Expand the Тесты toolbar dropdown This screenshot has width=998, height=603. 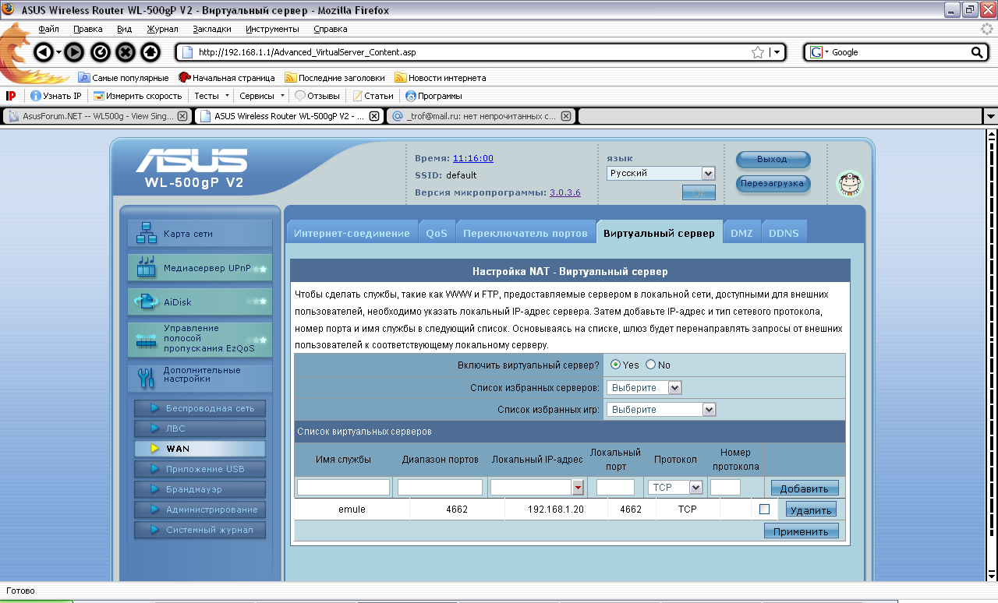pos(212,96)
